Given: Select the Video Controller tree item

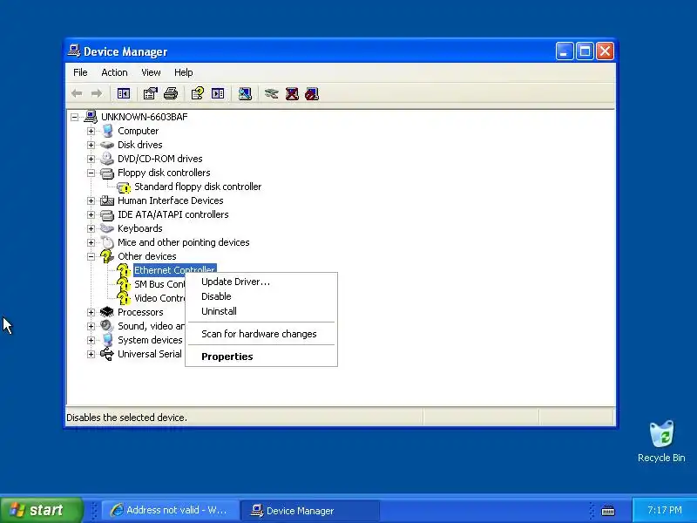Looking at the screenshot, I should click(159, 298).
